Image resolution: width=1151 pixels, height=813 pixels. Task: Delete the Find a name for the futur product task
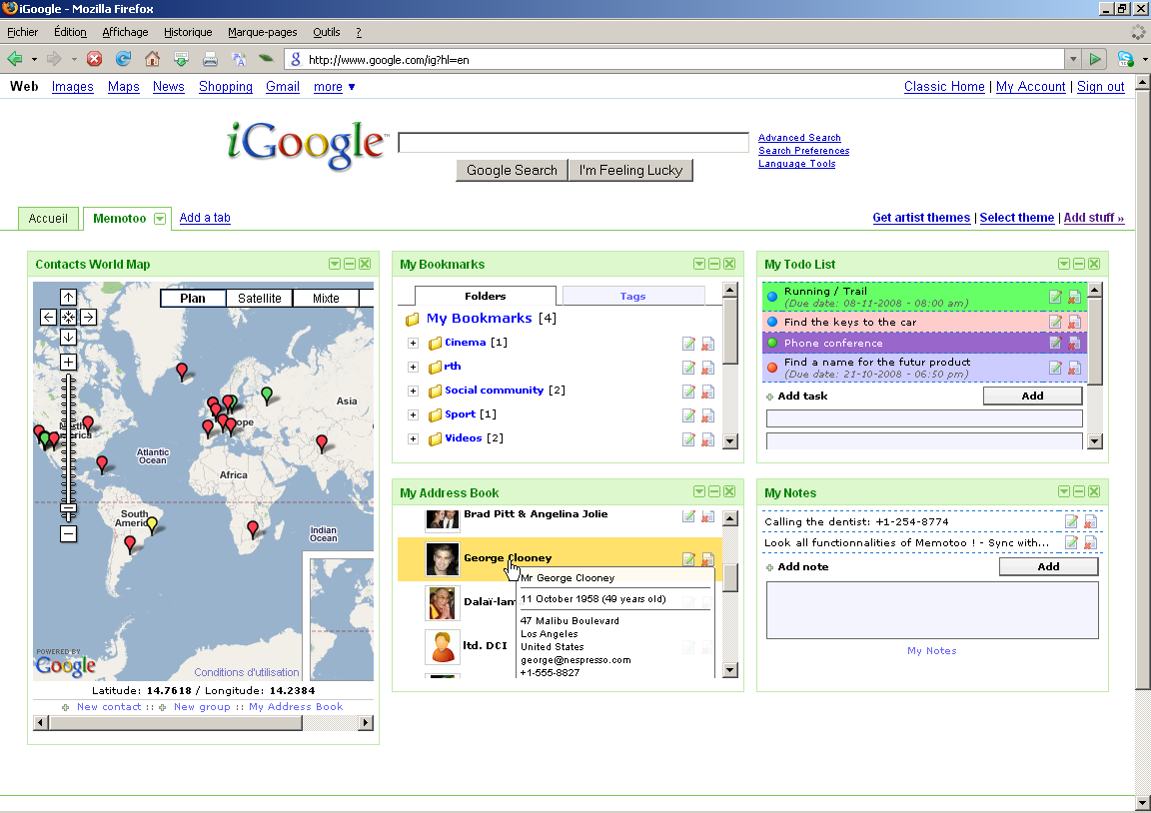1074,368
